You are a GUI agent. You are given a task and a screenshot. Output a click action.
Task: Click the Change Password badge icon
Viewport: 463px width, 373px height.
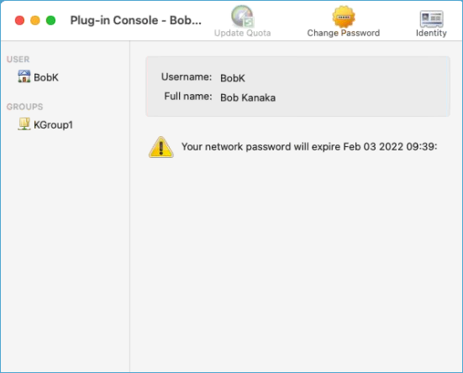pyautogui.click(x=344, y=17)
